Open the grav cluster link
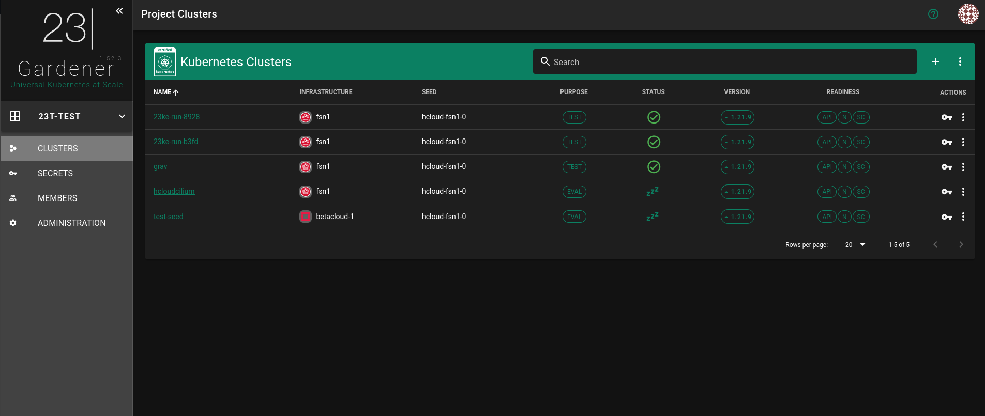985x416 pixels. click(x=160, y=166)
